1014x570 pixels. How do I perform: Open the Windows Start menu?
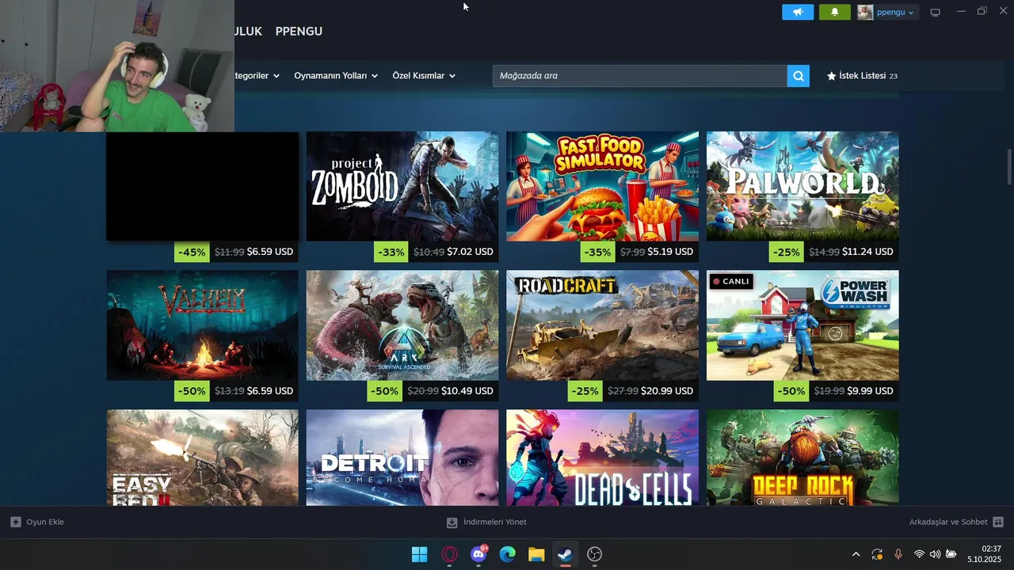(420, 554)
